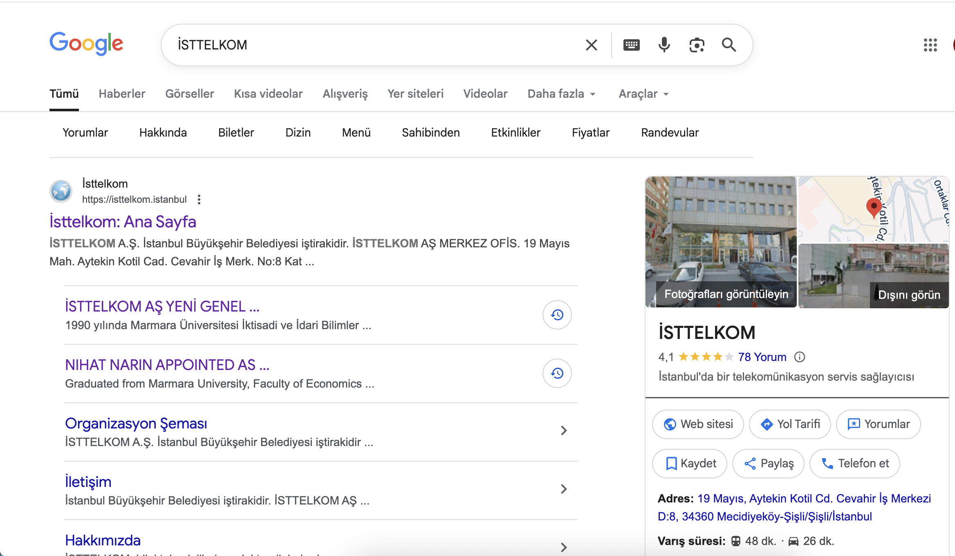Image resolution: width=955 pixels, height=556 pixels.
Task: Click the Kaydet bookmark button
Action: 690,464
